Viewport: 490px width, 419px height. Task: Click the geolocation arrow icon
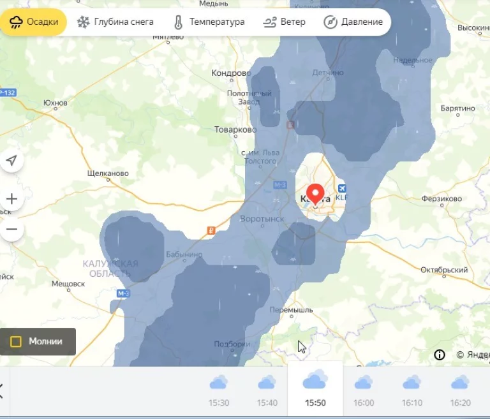coord(11,161)
